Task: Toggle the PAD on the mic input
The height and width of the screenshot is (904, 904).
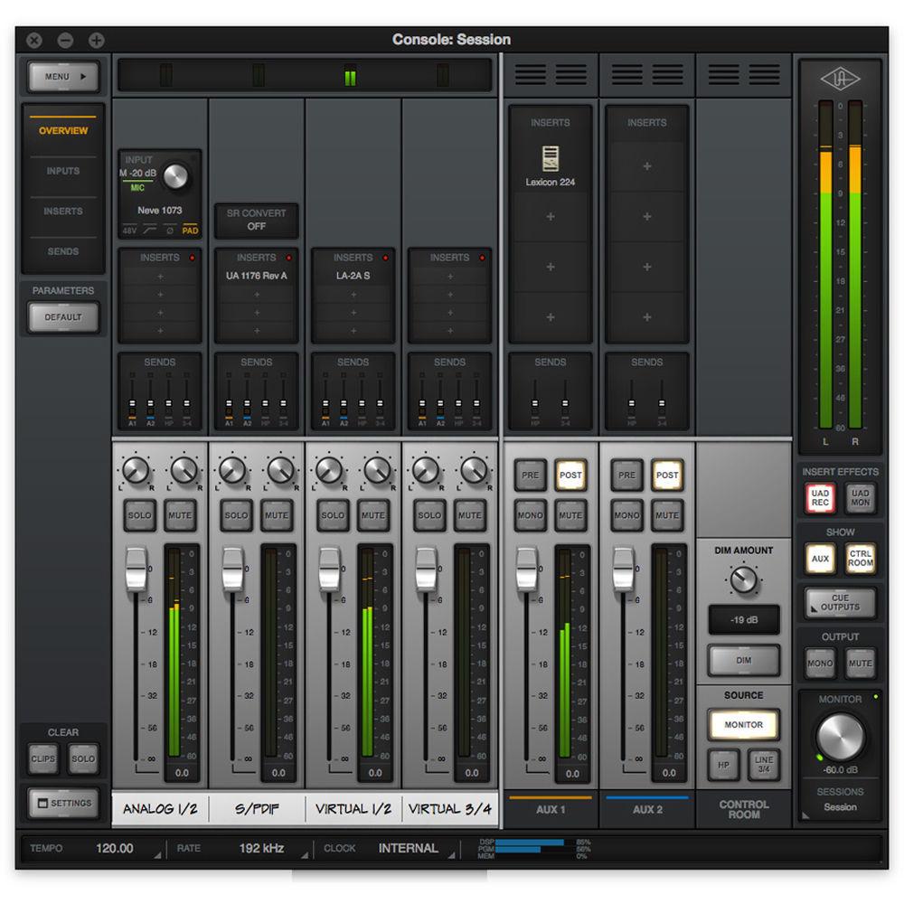Action: [192, 231]
